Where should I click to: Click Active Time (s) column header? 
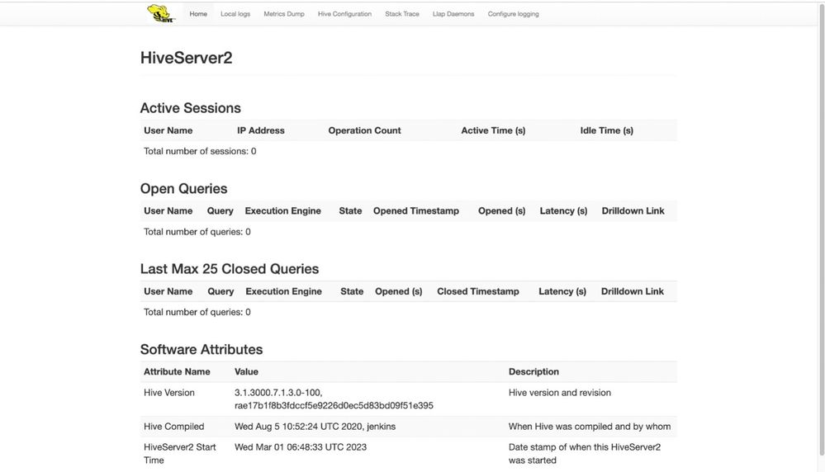pyautogui.click(x=493, y=130)
